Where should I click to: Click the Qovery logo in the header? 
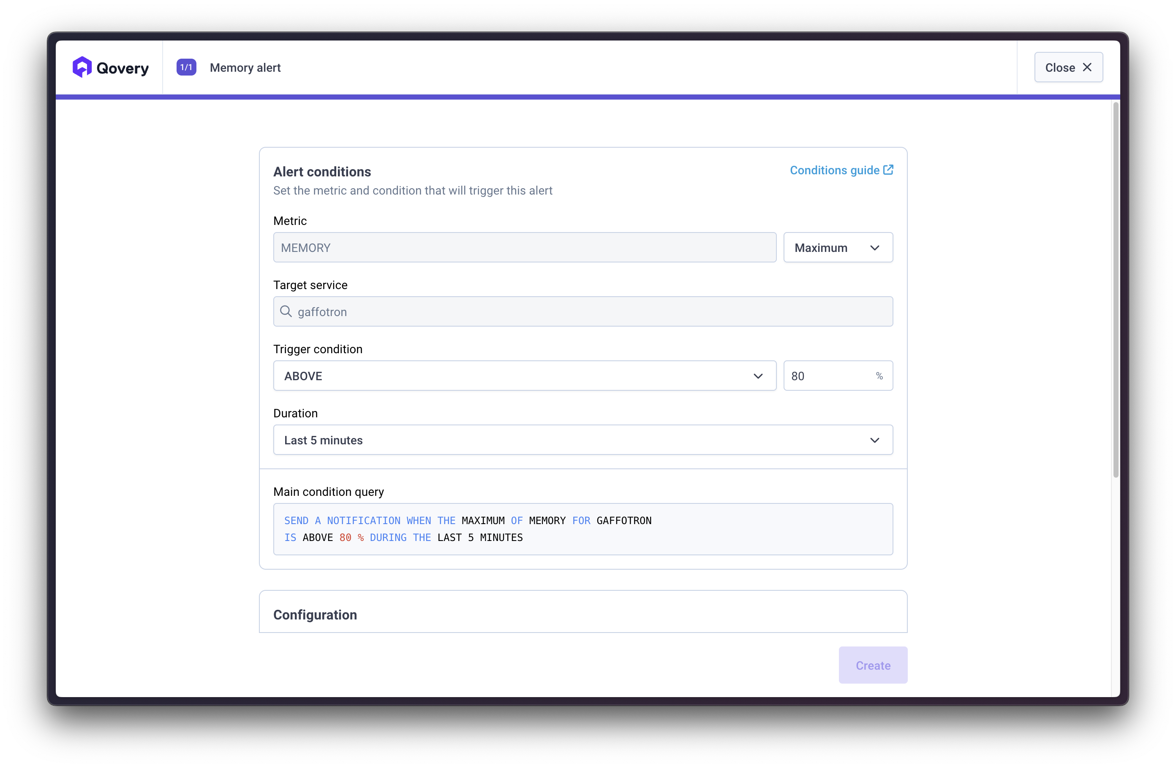coord(111,67)
